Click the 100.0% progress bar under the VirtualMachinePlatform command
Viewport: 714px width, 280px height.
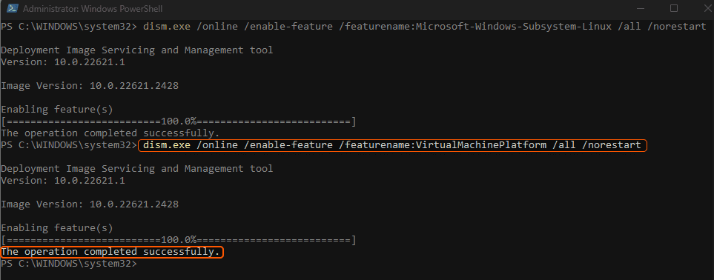click(179, 240)
